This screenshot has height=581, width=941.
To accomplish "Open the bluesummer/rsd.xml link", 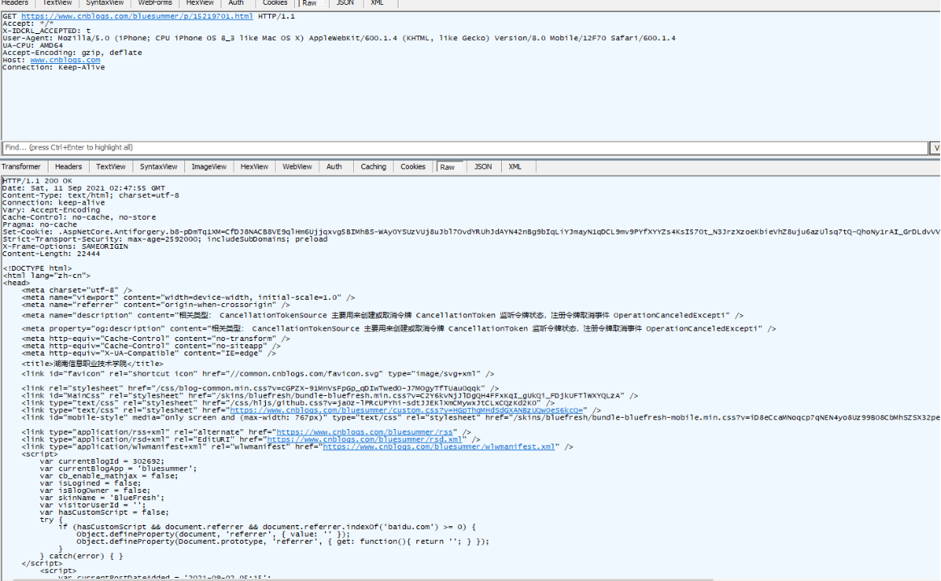I will 365,440.
